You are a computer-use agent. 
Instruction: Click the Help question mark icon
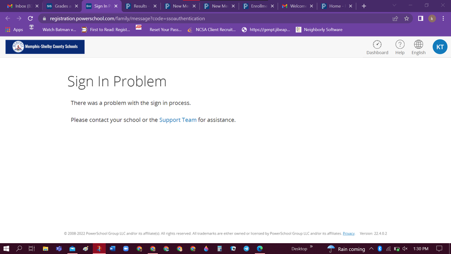coord(400,47)
